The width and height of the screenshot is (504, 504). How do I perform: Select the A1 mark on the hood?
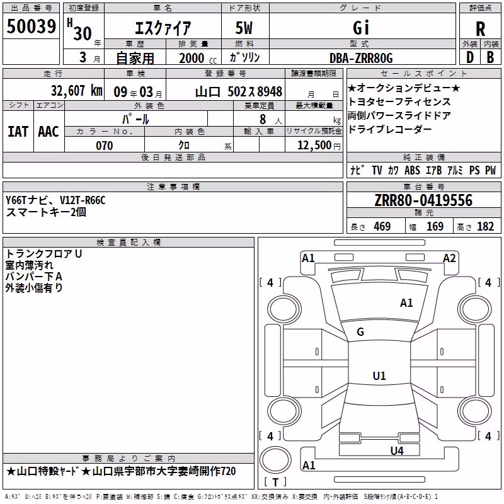(406, 303)
